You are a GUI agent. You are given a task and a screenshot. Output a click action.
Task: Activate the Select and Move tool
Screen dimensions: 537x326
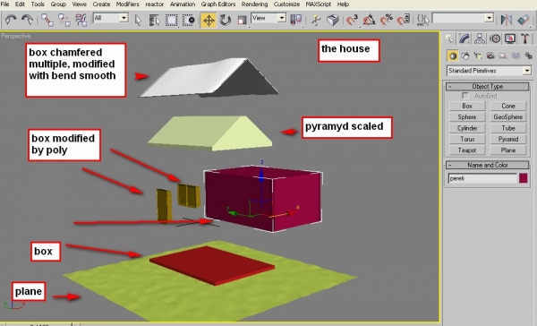tap(209, 20)
